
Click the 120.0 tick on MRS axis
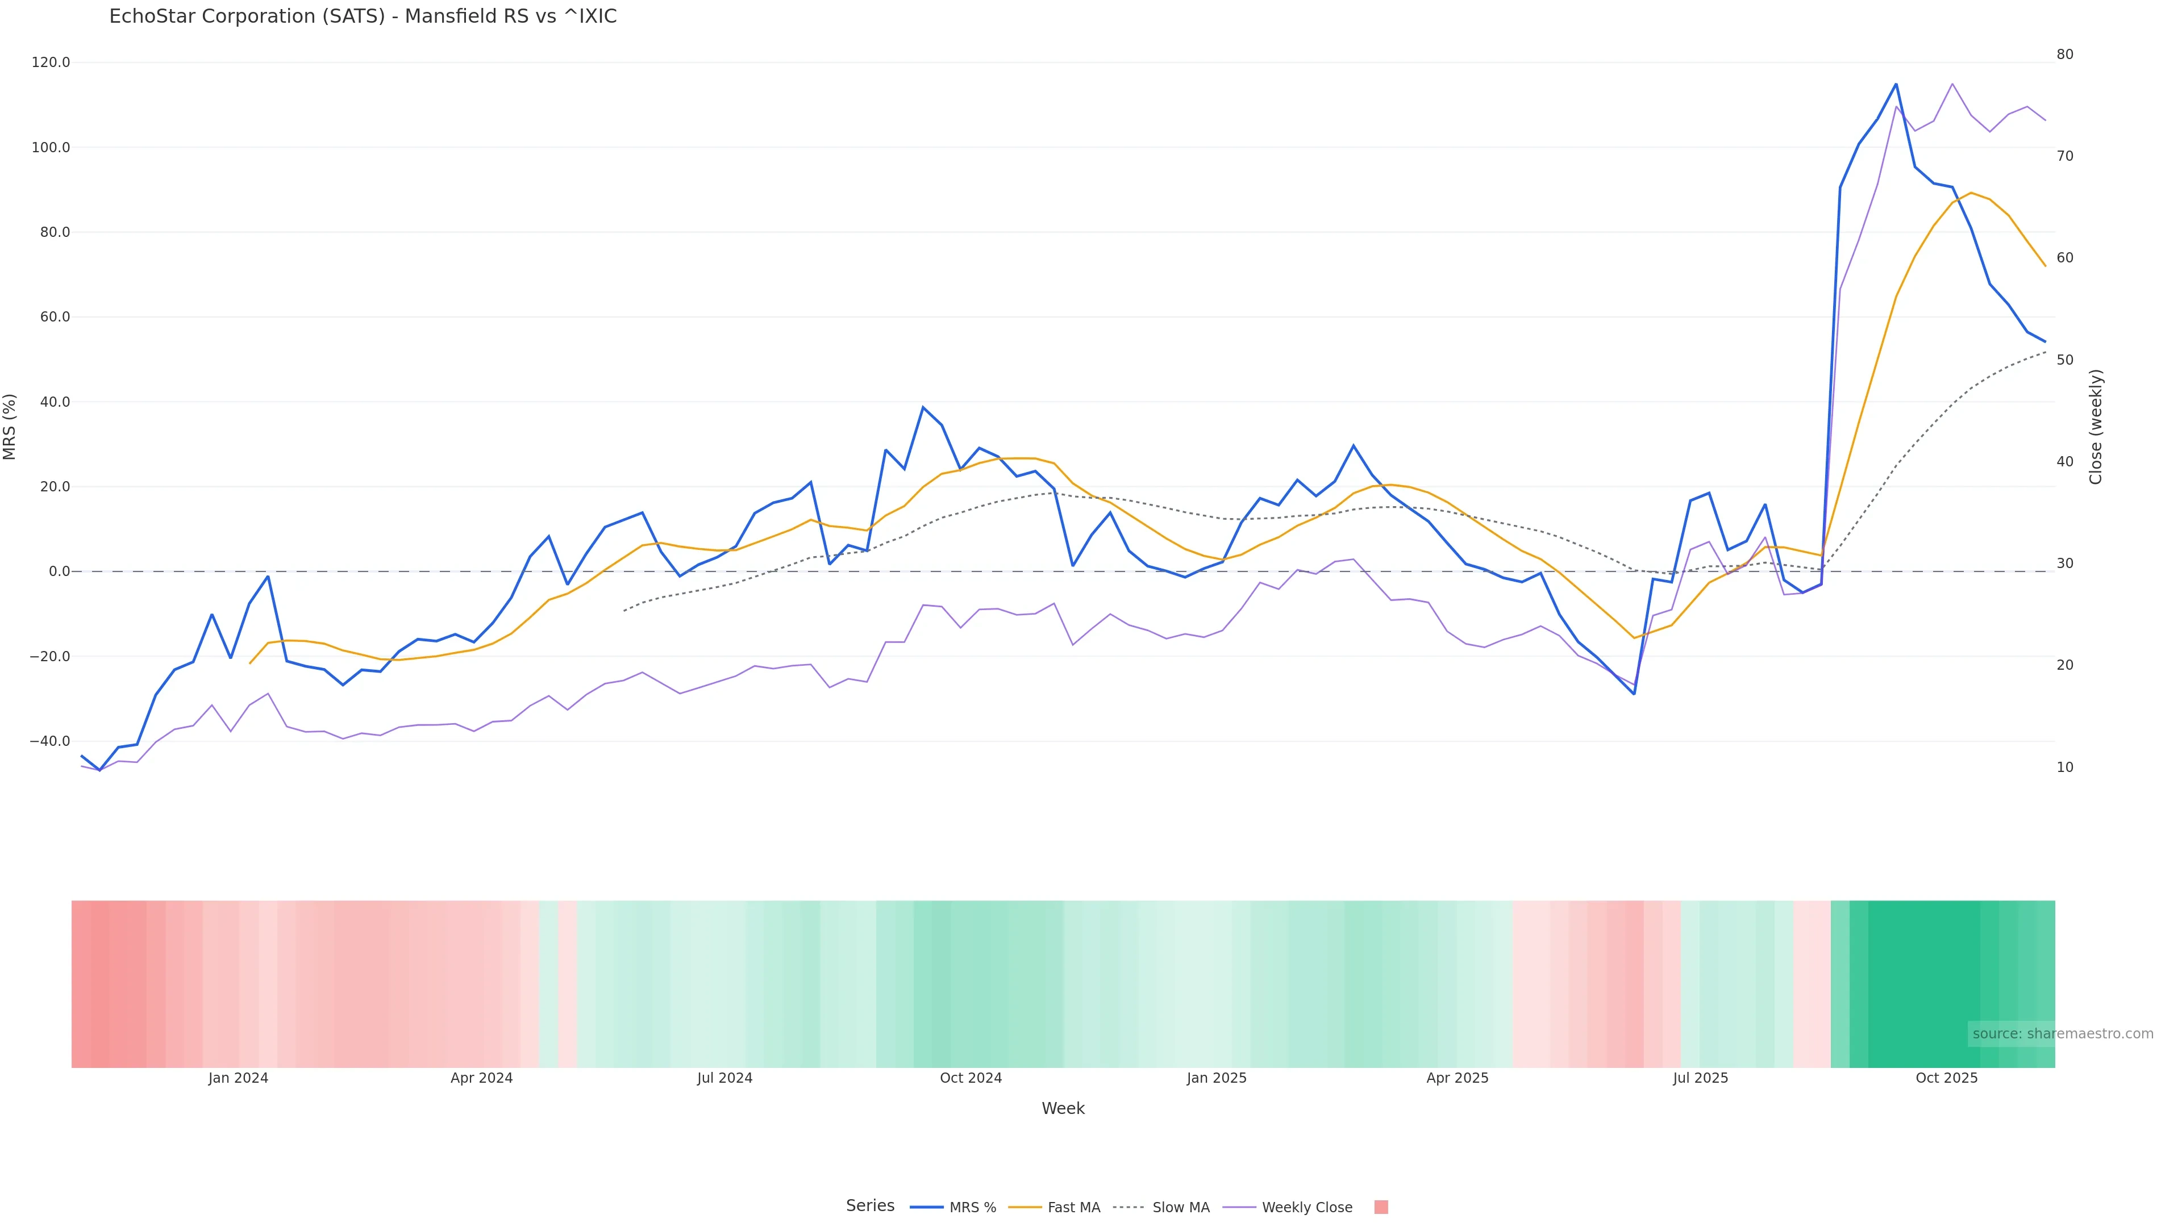(x=51, y=62)
